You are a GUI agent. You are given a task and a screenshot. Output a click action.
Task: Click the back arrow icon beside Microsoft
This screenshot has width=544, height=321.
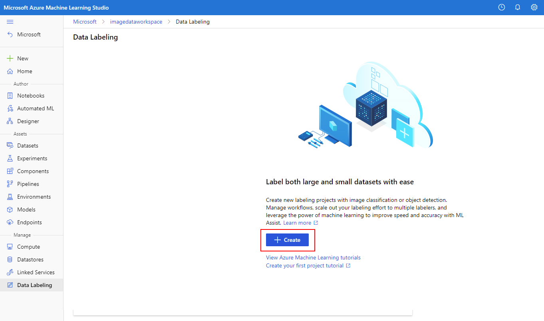(x=10, y=35)
